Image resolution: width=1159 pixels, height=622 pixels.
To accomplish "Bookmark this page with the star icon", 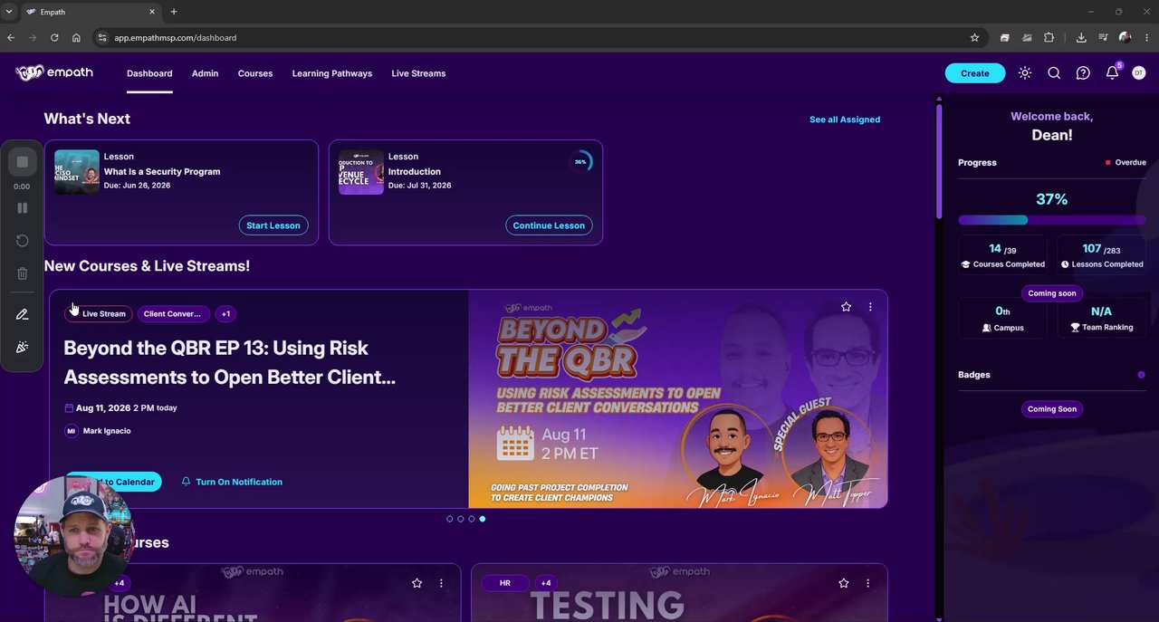I will click(974, 38).
